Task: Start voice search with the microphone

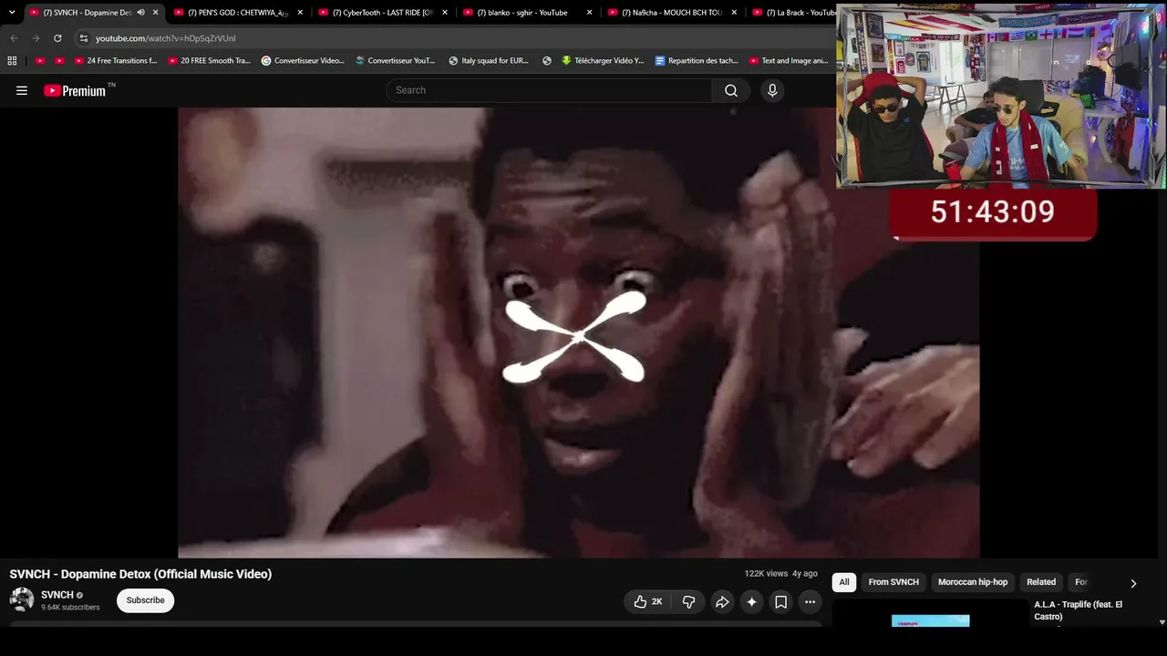Action: point(772,90)
